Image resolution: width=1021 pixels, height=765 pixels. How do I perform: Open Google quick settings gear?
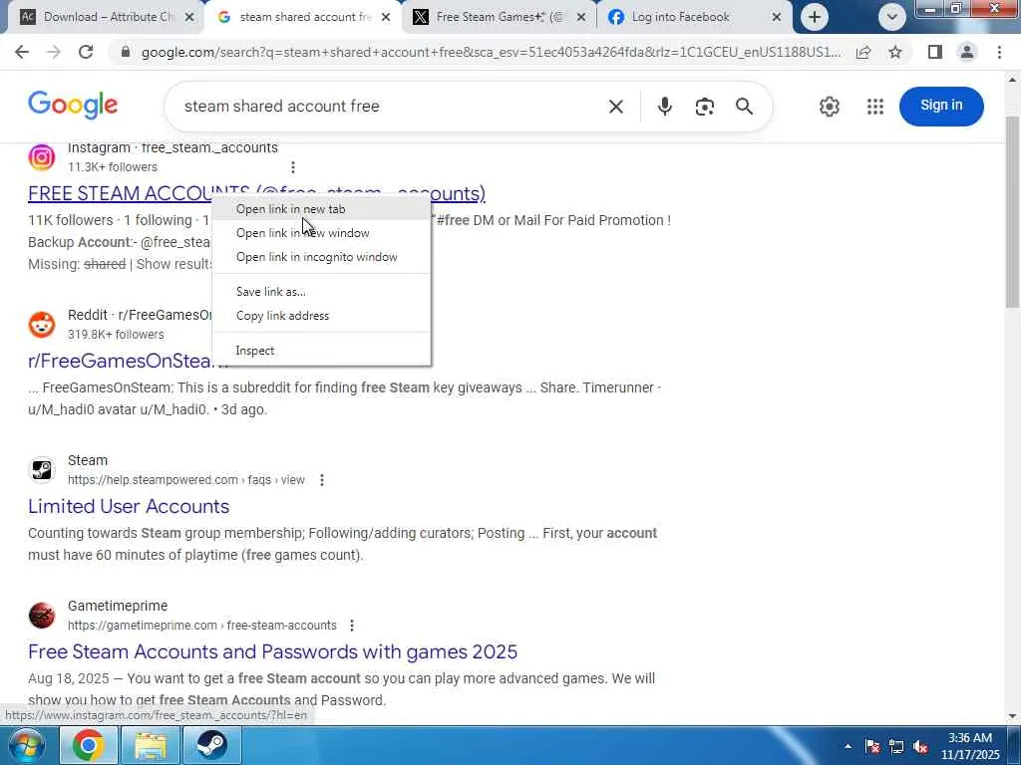[x=829, y=106]
